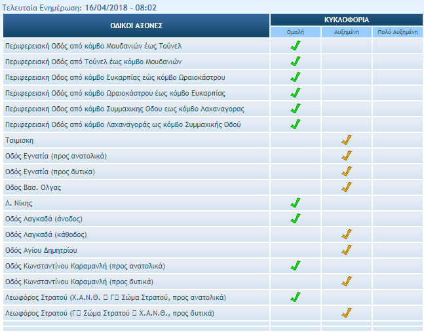The image size is (424, 332).
Task: Click the Ομαλή column header
Action: tap(296, 32)
